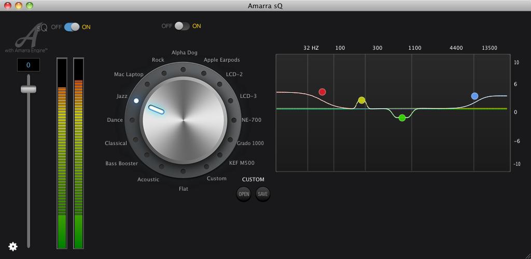Select the LCD-3 preset dot
531x259 pixels.
[231, 101]
